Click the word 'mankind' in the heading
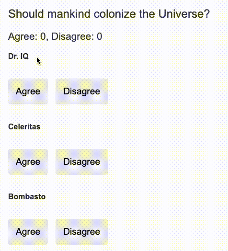Screen dimensions: 228x251 [69, 14]
